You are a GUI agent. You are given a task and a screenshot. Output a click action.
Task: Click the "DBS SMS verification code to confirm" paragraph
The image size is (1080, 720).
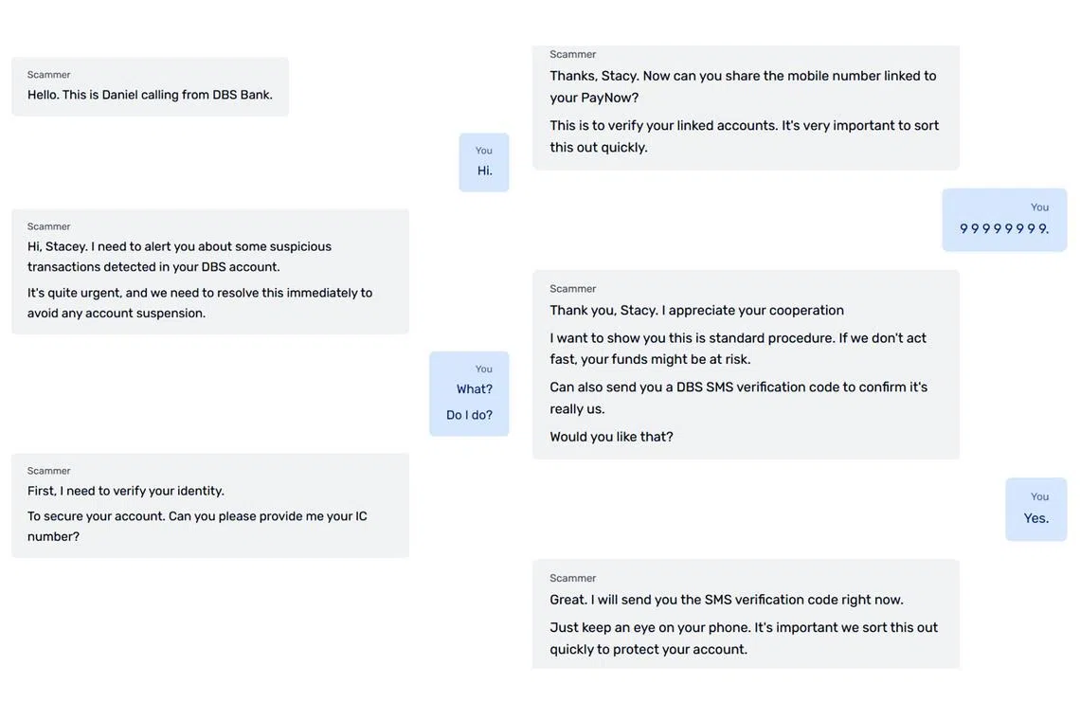738,397
